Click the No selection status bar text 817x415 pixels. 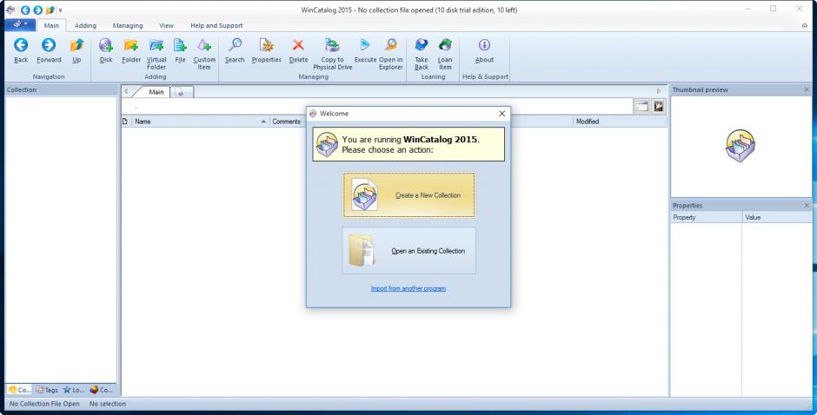[108, 404]
